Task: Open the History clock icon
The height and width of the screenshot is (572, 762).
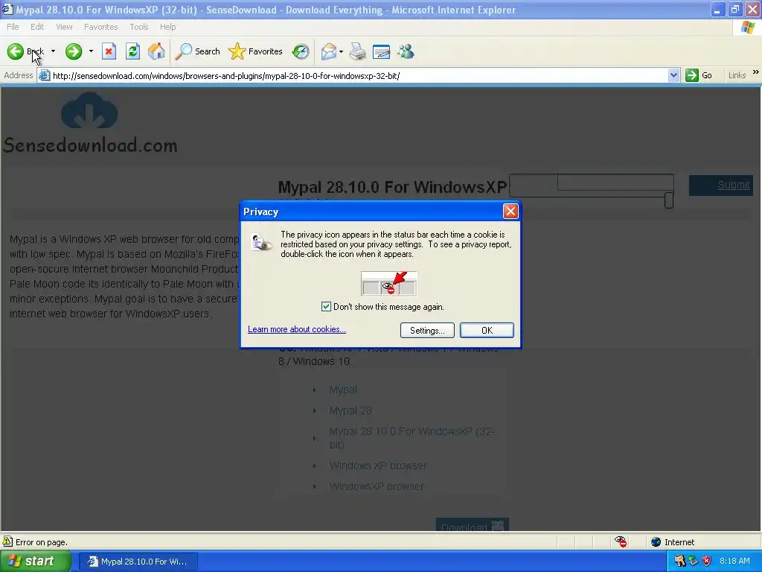Action: tap(301, 51)
